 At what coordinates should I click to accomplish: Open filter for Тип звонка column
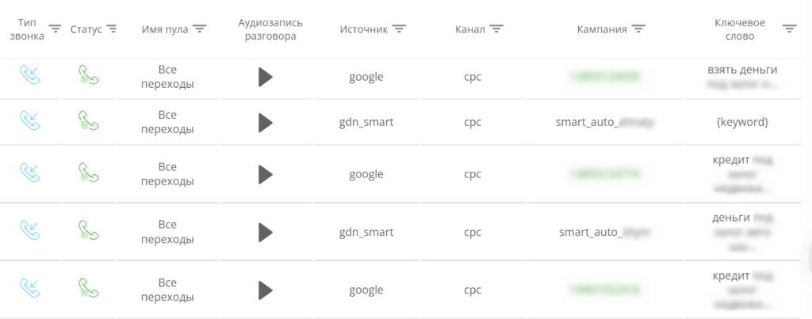pyautogui.click(x=55, y=29)
